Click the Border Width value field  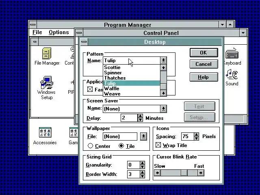point(134,174)
